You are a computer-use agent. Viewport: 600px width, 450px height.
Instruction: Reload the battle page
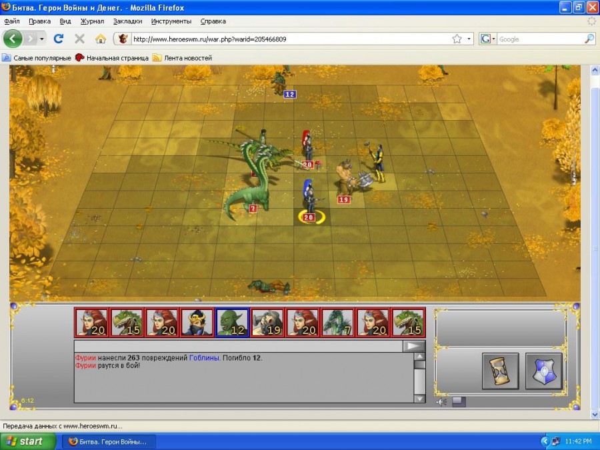59,38
